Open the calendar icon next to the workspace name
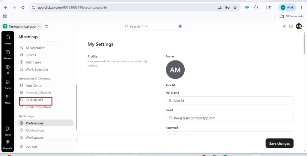The width and height of the screenshot is (307, 156). pos(46,26)
